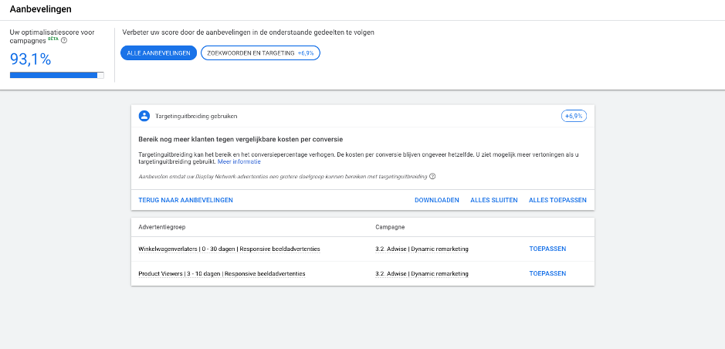Image resolution: width=725 pixels, height=349 pixels.
Task: Go back via Terug naar aanbevelingen
Action: pos(185,200)
